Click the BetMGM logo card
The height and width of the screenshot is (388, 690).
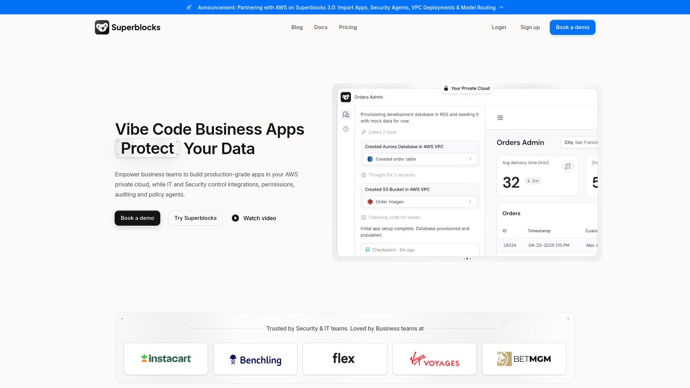(x=524, y=359)
